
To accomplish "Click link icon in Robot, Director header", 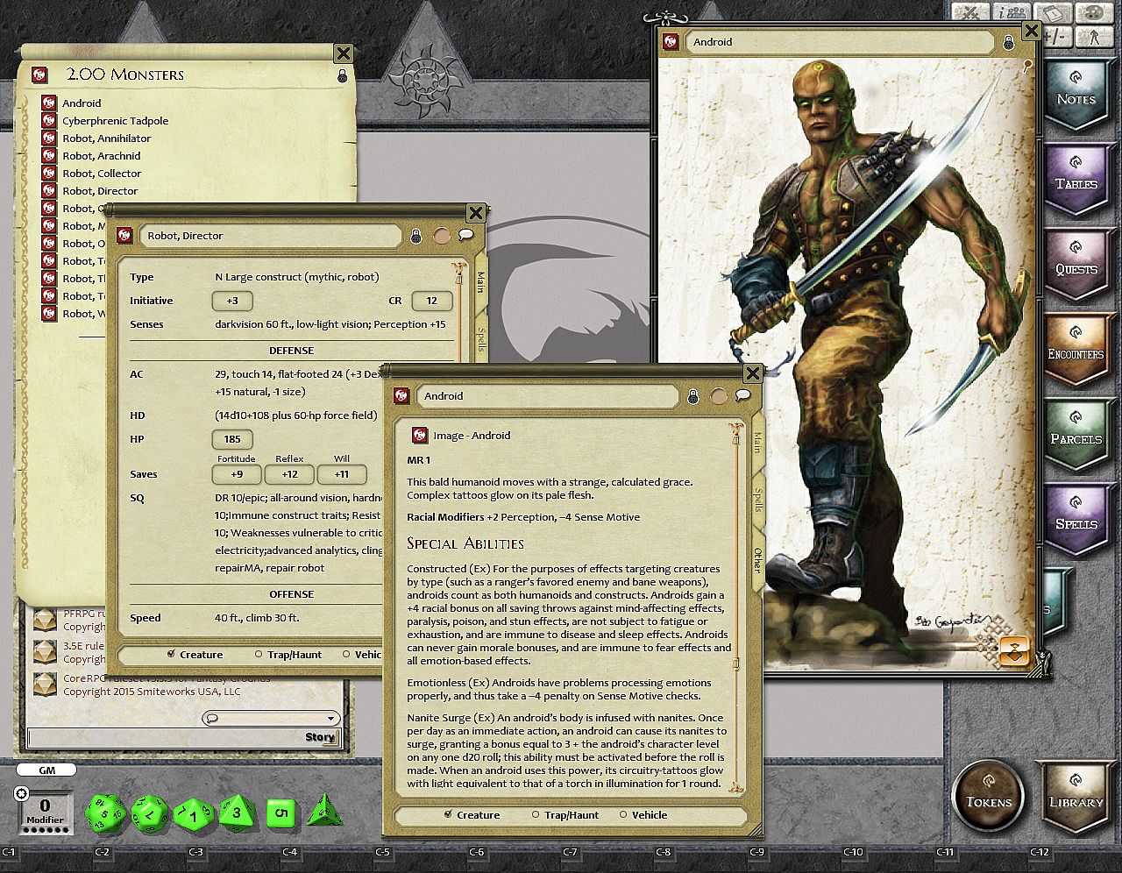I will [125, 236].
